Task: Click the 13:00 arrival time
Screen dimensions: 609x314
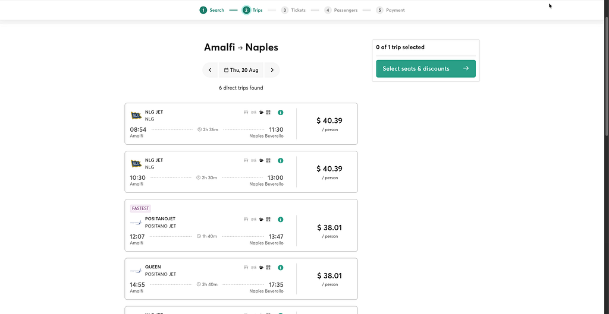Action: tap(275, 177)
